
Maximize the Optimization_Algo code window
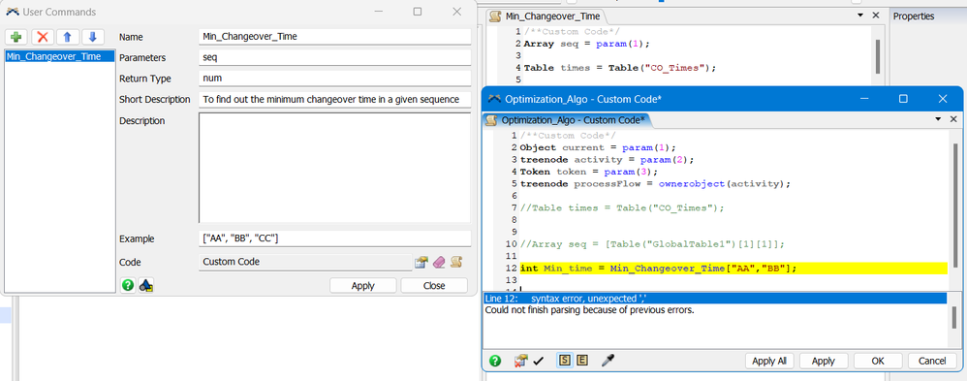coord(903,99)
